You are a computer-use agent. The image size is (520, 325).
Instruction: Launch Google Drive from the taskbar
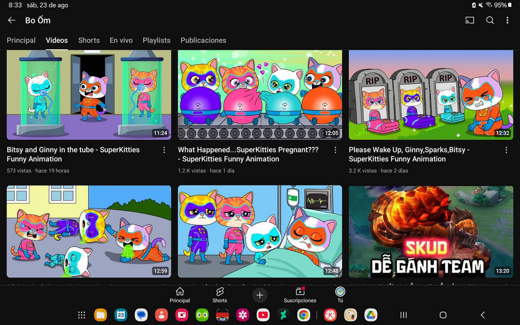(371, 315)
